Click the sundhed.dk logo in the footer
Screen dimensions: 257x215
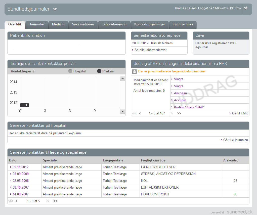tap(240, 212)
